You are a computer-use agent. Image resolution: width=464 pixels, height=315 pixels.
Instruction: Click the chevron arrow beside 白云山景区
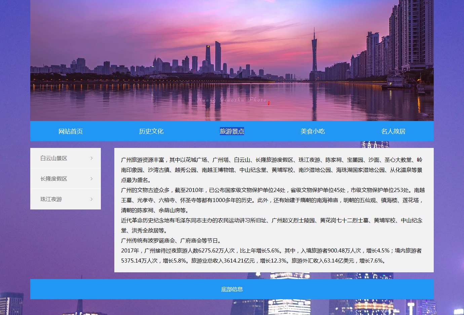[x=91, y=158]
